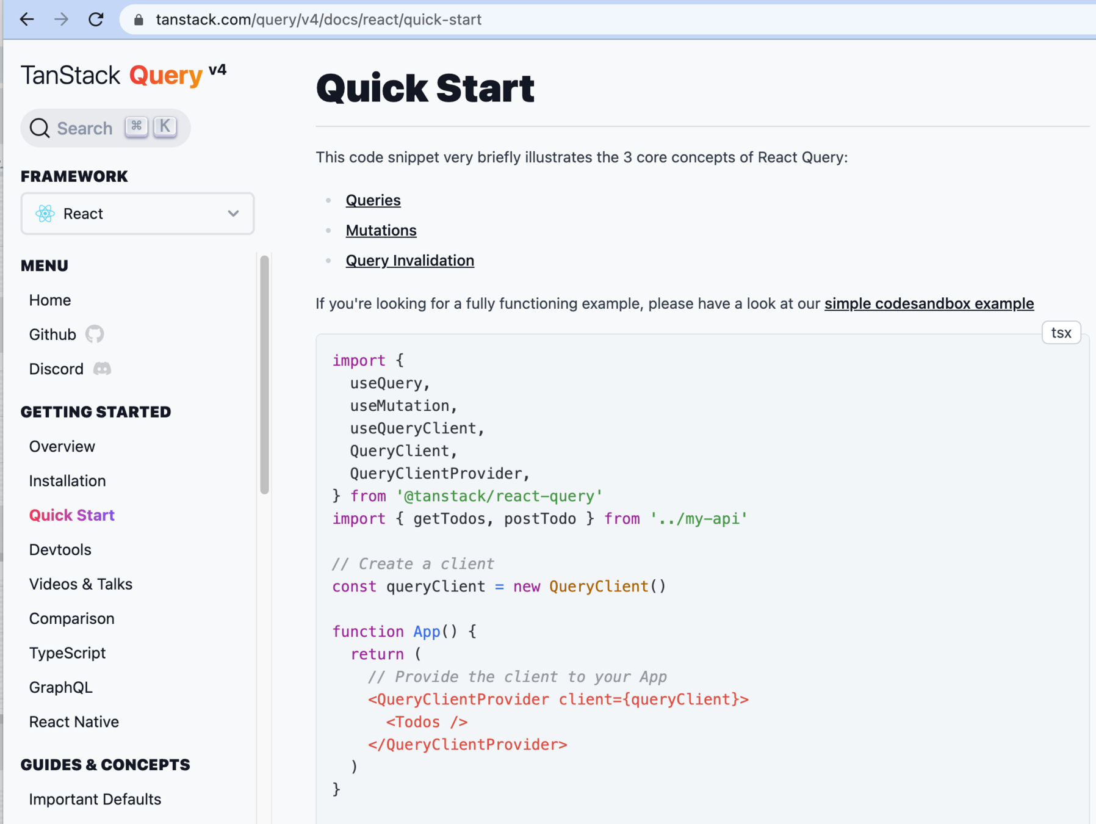Click the address bar URL
Screen dimensions: 1096x824
coord(319,20)
